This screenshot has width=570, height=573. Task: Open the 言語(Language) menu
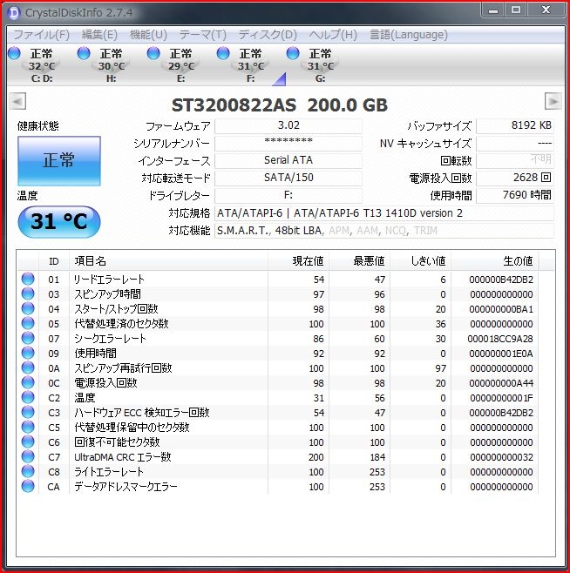tap(409, 35)
